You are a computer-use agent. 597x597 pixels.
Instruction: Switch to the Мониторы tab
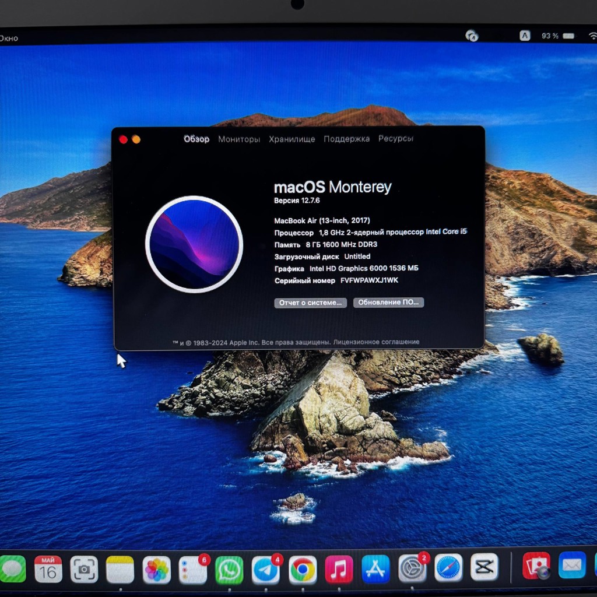[x=239, y=139]
